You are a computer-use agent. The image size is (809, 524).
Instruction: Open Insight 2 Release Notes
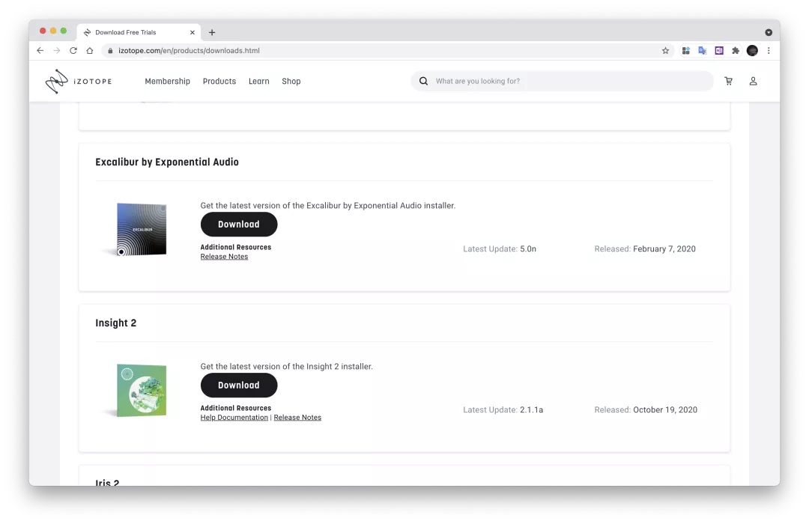(x=297, y=418)
